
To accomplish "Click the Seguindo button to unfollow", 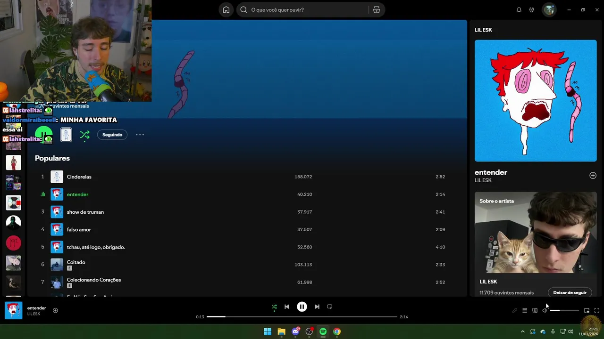I will tap(112, 135).
